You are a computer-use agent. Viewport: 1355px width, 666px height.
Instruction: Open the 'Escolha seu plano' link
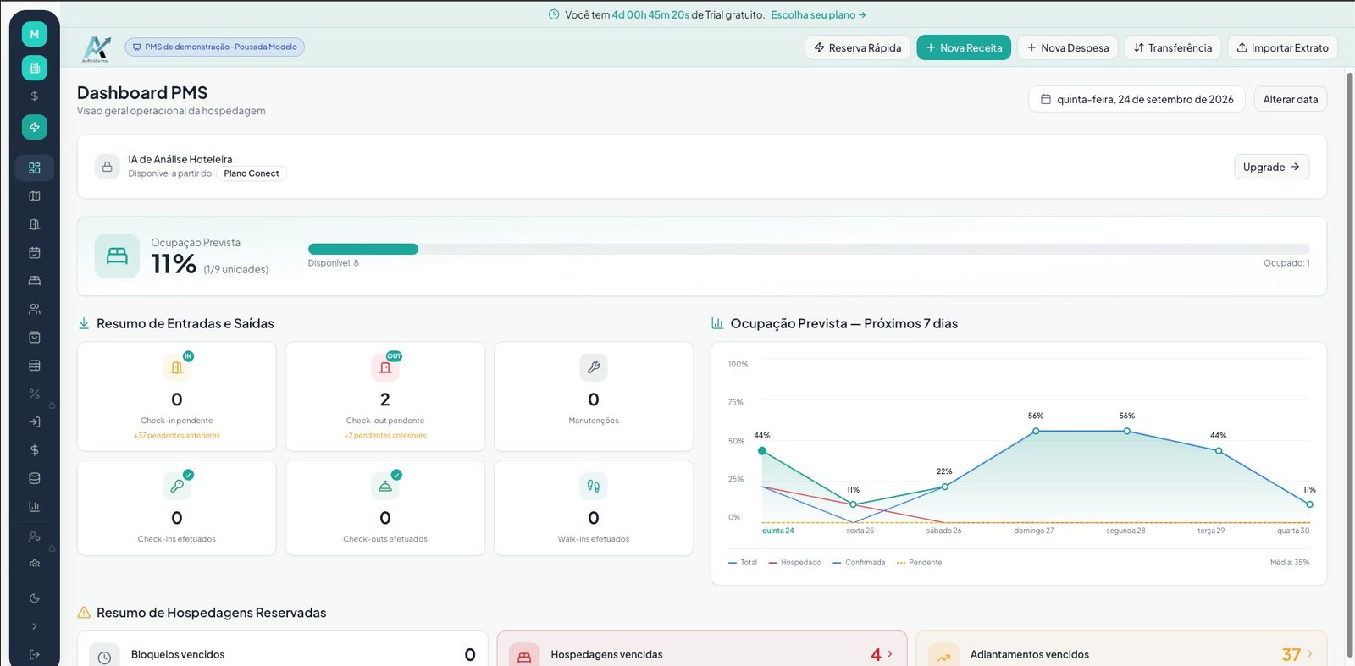[818, 14]
